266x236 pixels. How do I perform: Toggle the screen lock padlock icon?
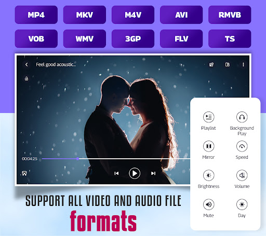point(26,78)
